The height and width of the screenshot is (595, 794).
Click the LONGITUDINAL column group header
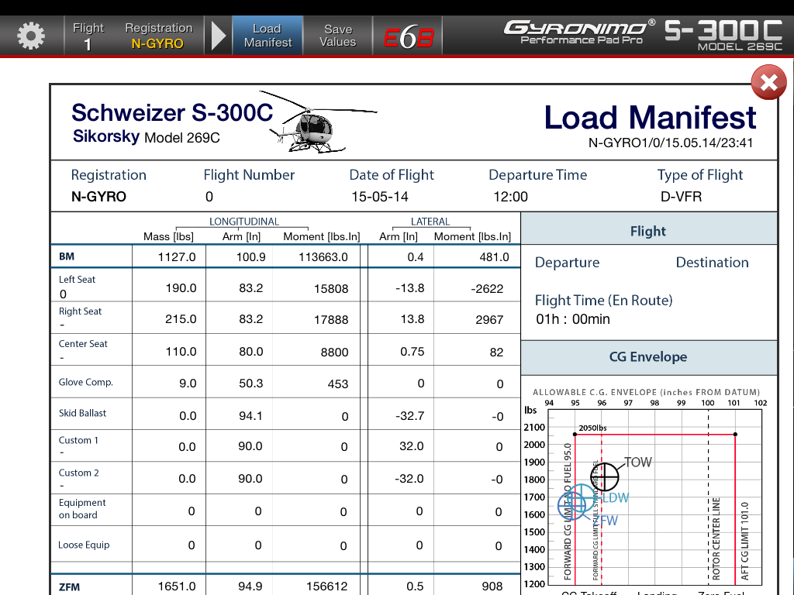(244, 222)
